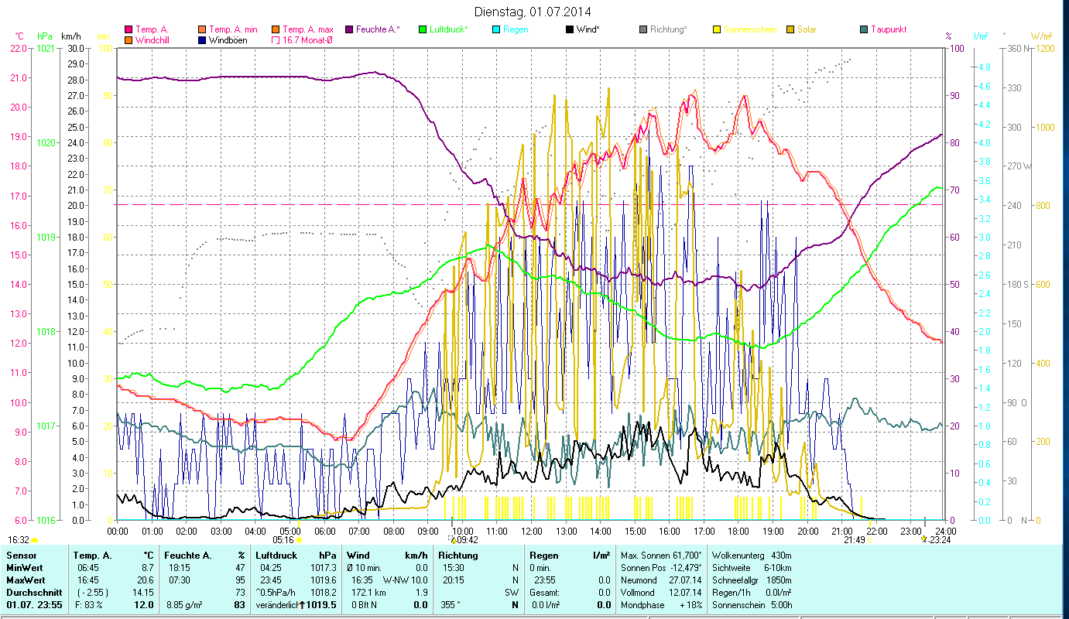Click the 12:00 time axis label

pos(531,532)
